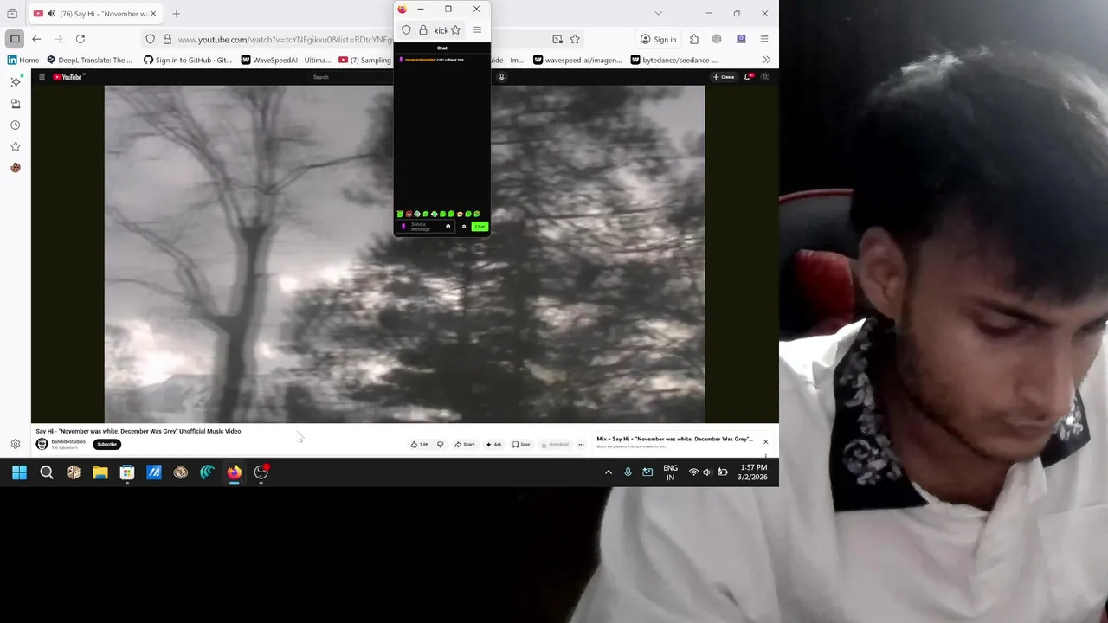Open DeepL Translate bookmark
The width and height of the screenshot is (1108, 623).
(x=90, y=60)
